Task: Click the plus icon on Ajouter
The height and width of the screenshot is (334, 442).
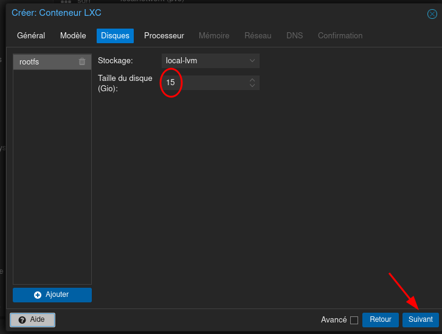Action: [x=38, y=295]
